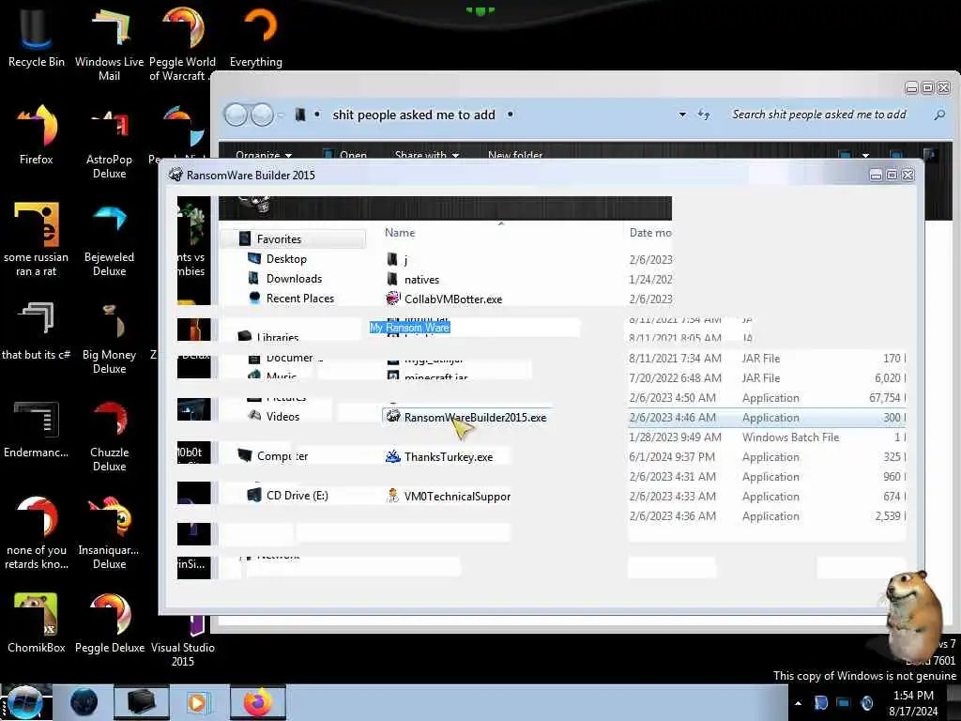Click the Open toolbar button in Explorer
961x721 pixels.
pyautogui.click(x=345, y=155)
